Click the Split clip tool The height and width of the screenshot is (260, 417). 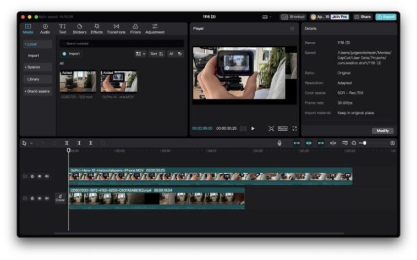67,143
